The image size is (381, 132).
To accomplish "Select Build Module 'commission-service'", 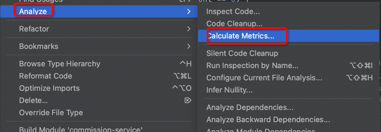I will click(x=81, y=129).
